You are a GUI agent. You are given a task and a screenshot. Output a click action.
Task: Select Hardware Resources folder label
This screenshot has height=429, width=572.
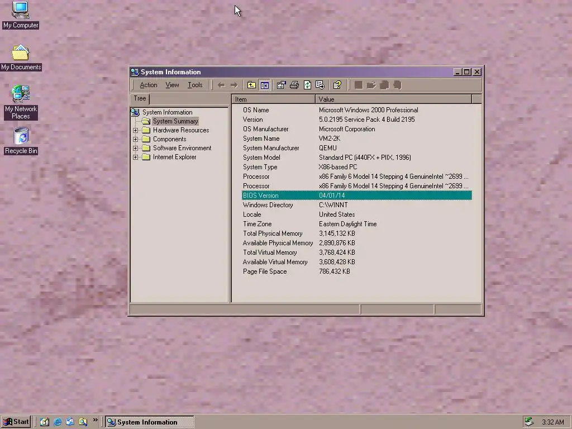(x=181, y=130)
